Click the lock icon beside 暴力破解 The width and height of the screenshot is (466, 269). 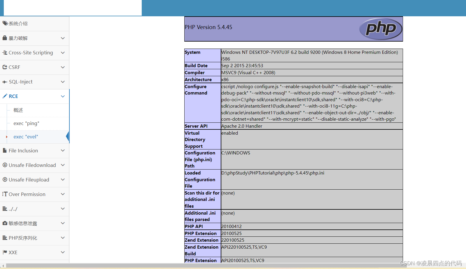tap(5, 38)
